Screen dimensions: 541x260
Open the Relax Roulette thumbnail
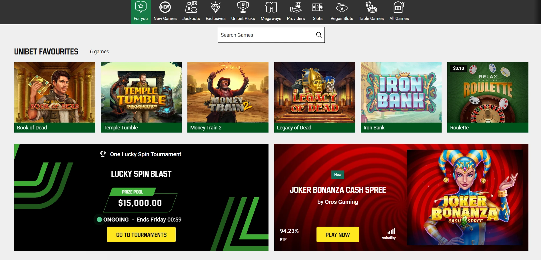click(x=488, y=92)
